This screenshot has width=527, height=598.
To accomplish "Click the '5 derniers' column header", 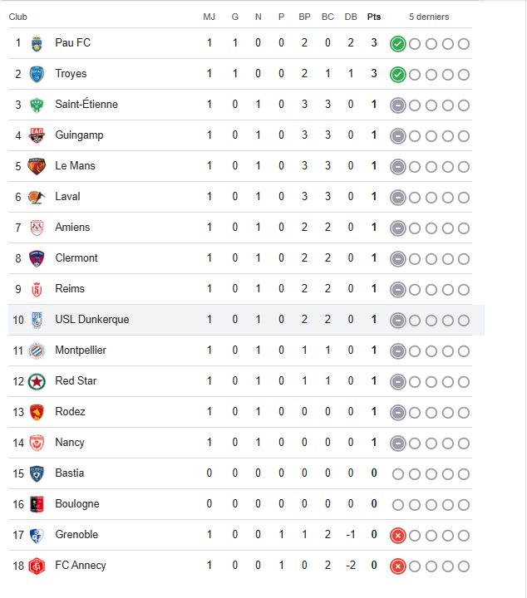I will tap(429, 17).
